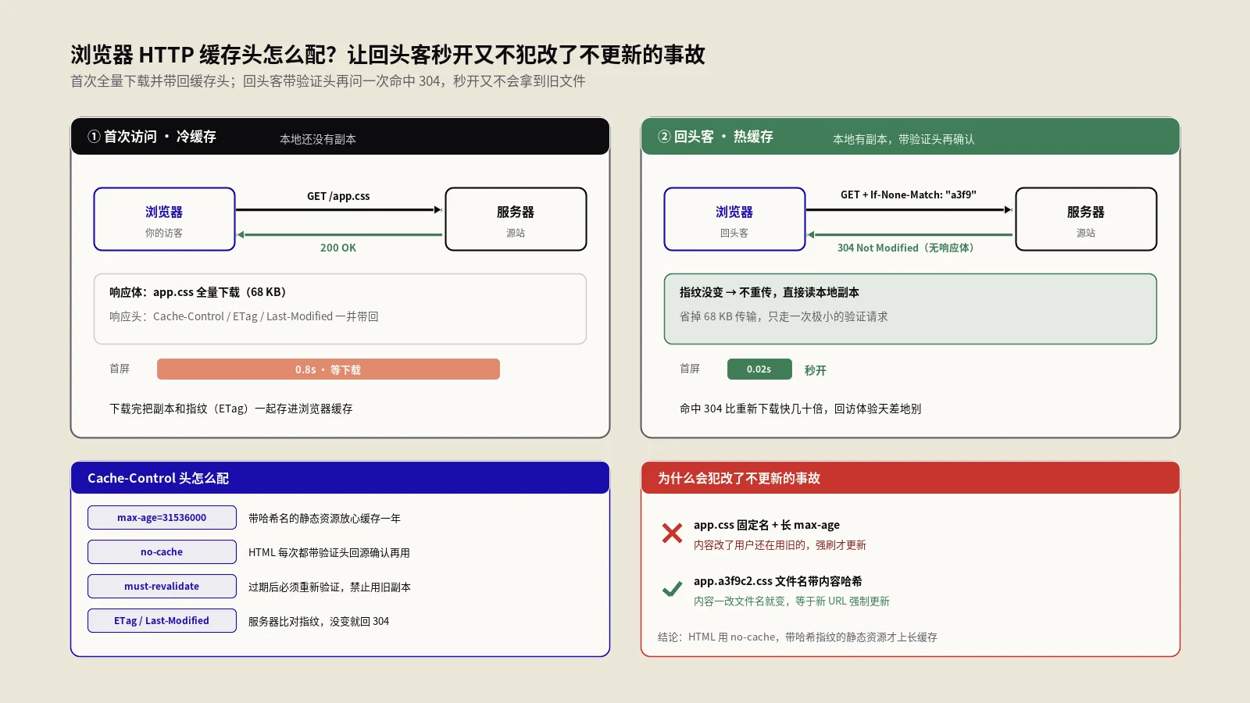The width and height of the screenshot is (1250, 703).
Task: Click the 首屏 label in cold cache panel
Action: click(120, 369)
